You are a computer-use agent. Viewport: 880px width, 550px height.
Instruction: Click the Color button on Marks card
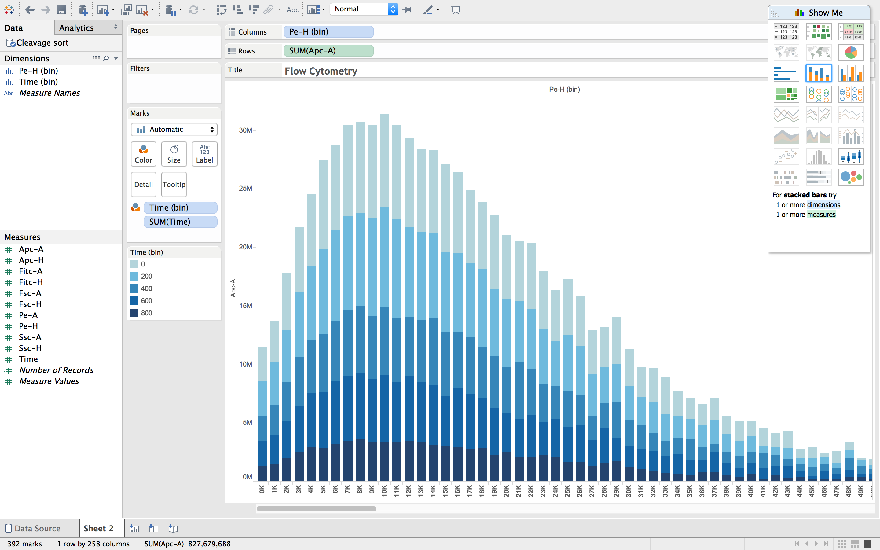coord(143,154)
